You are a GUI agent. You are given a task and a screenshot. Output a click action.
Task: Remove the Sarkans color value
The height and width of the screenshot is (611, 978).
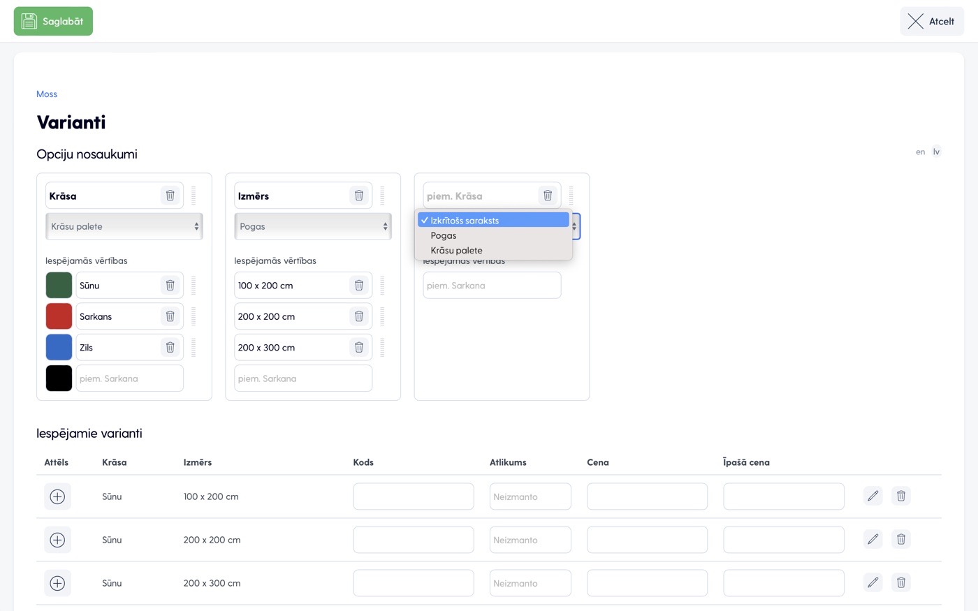pos(170,316)
